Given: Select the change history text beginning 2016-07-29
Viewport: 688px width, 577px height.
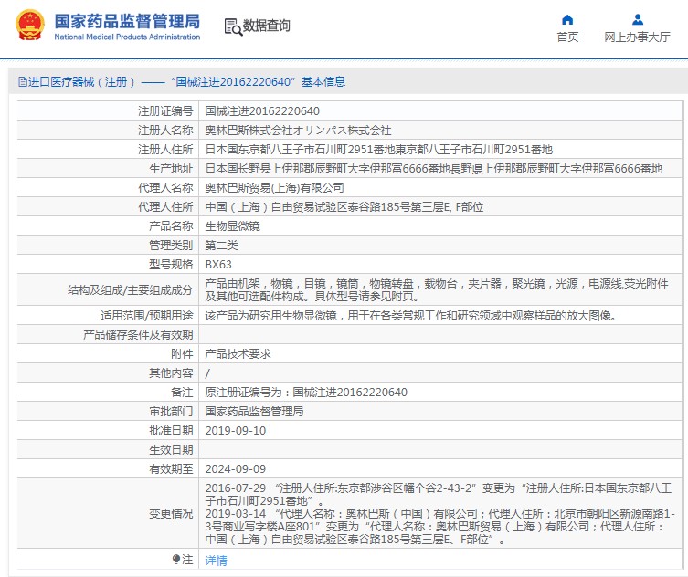Looking at the screenshot, I should 440,513.
